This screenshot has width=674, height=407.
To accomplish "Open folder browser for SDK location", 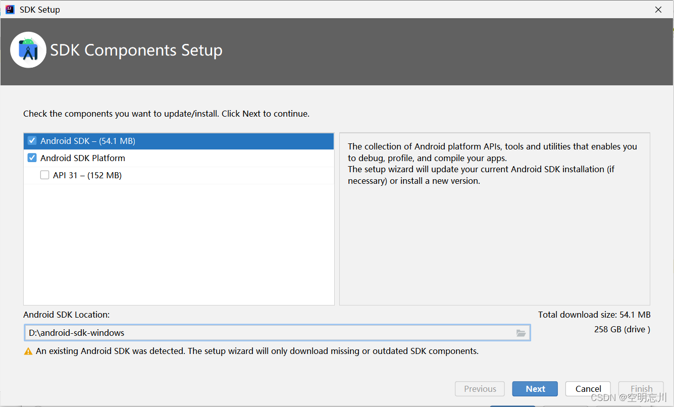I will click(521, 333).
